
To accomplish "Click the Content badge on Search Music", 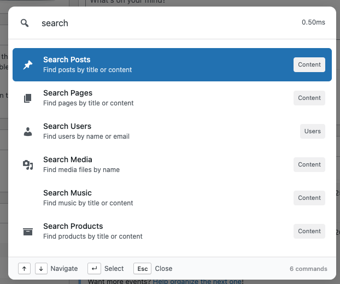I will click(x=309, y=198).
